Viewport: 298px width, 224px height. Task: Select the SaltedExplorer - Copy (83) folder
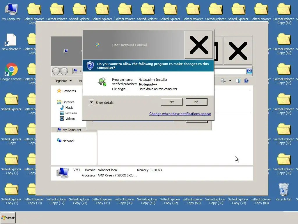point(283,74)
